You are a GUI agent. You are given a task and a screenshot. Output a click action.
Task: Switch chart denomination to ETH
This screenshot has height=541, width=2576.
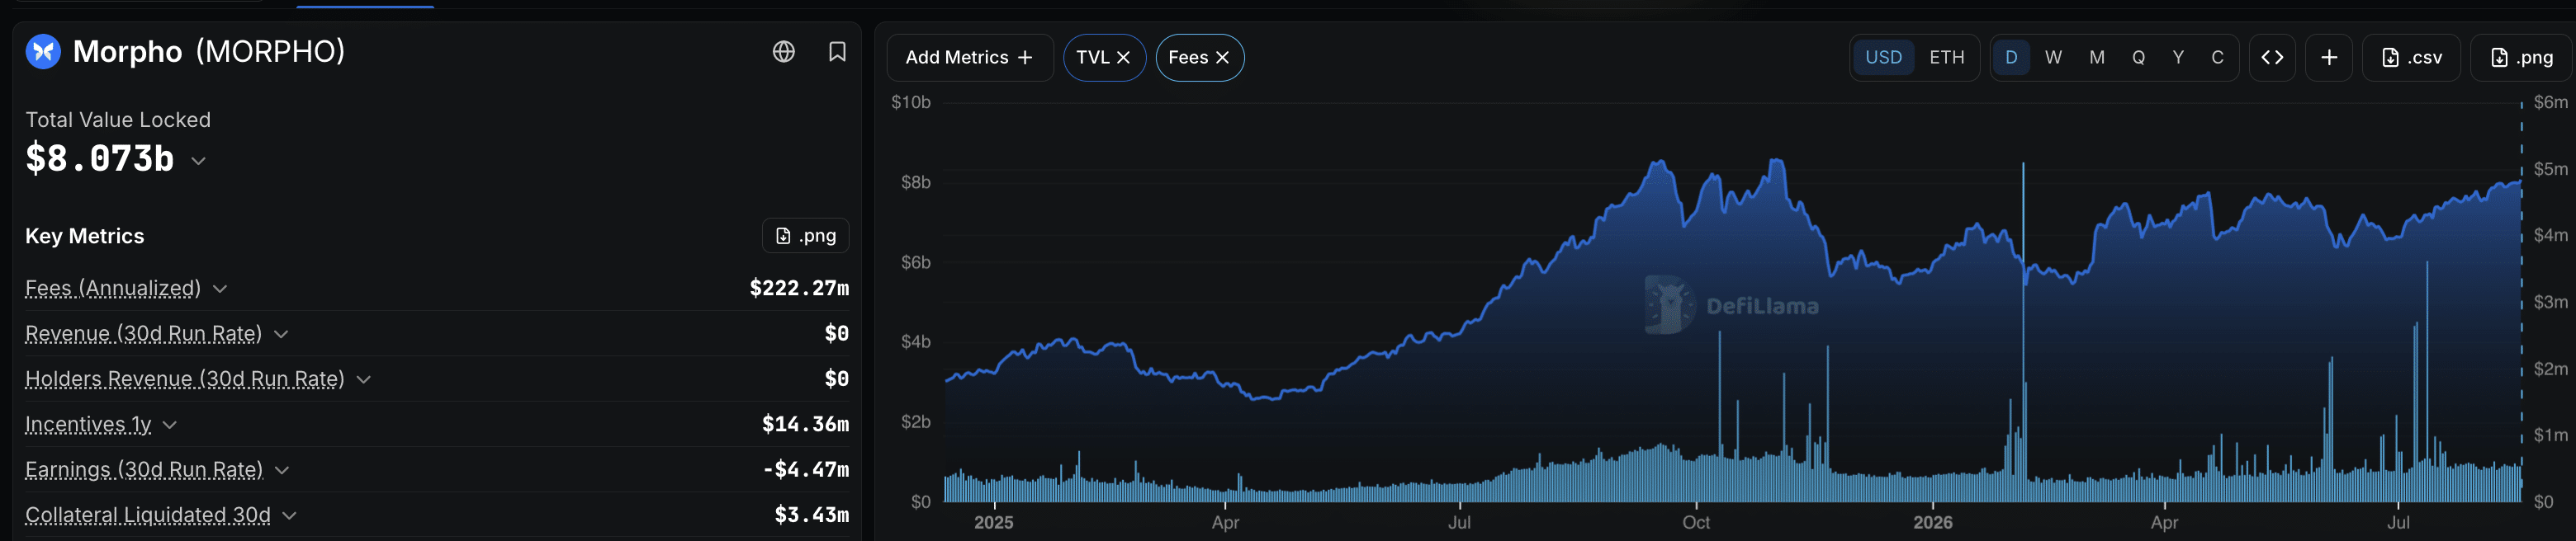[1946, 58]
